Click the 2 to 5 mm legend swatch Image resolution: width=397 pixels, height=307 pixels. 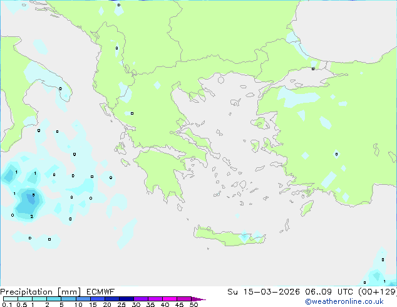point(54,299)
